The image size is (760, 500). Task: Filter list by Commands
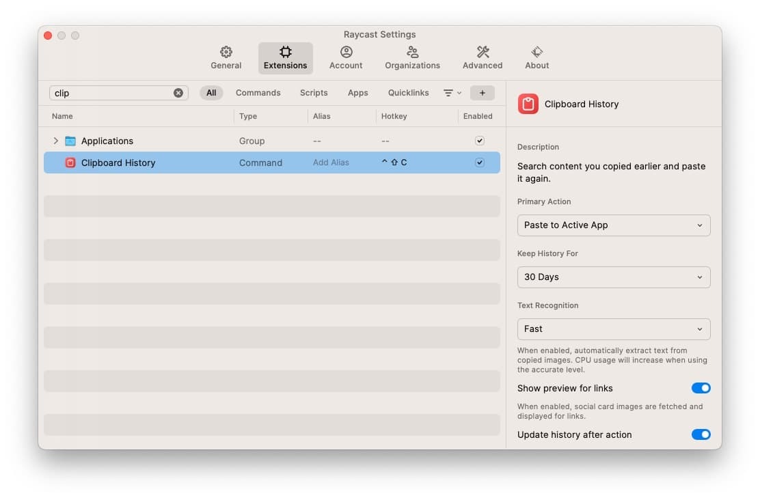click(258, 93)
